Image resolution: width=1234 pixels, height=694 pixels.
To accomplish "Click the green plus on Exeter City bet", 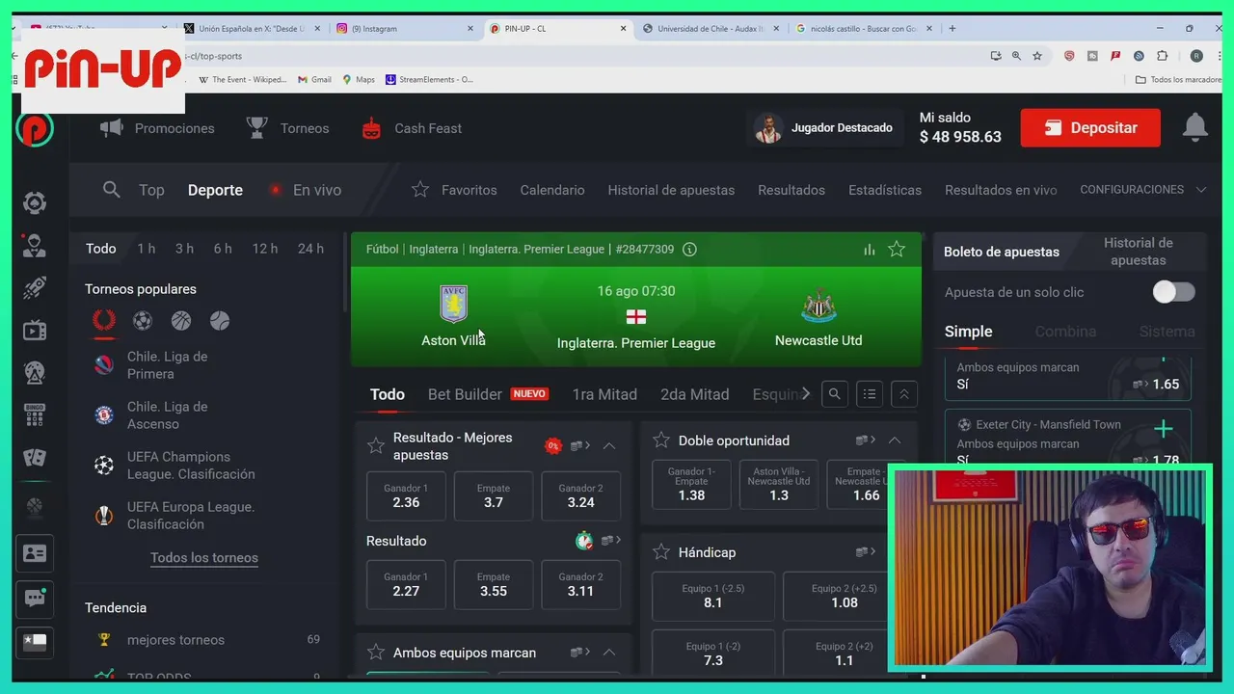I will pos(1164,429).
